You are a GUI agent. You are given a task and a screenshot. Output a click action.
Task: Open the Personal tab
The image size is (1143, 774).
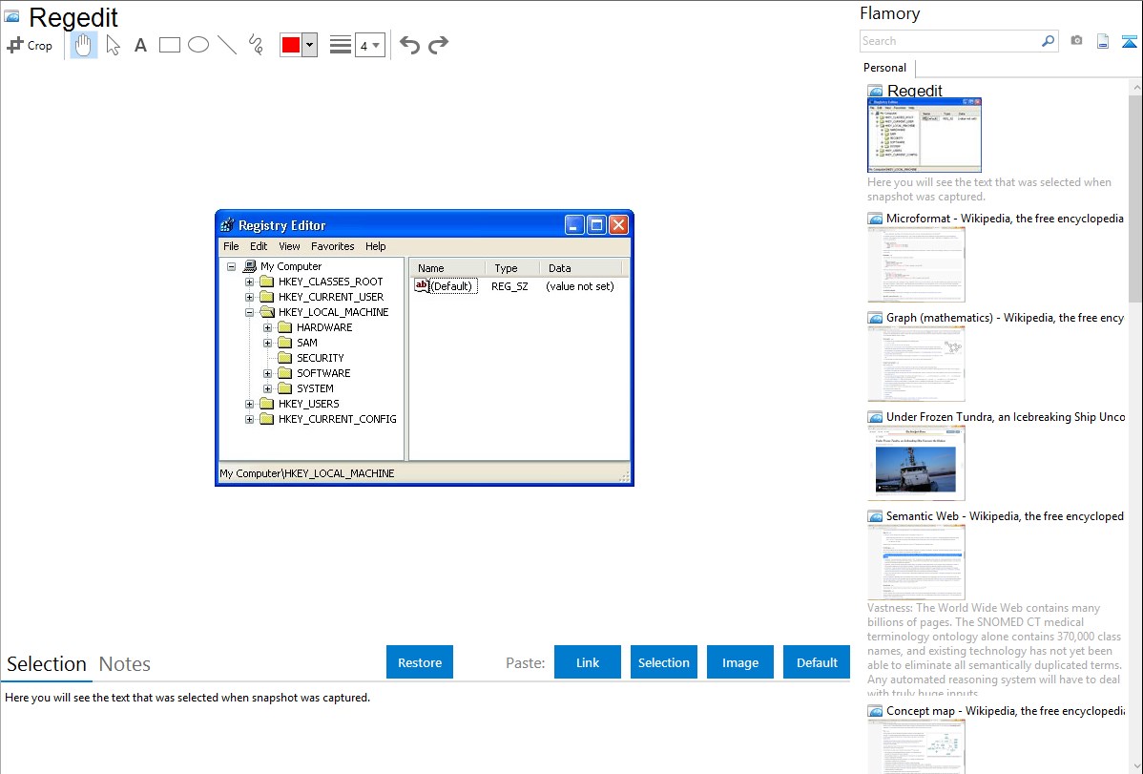coord(884,68)
